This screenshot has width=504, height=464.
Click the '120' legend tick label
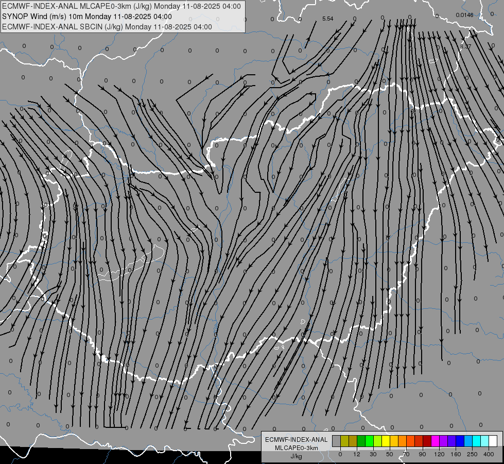click(x=440, y=454)
